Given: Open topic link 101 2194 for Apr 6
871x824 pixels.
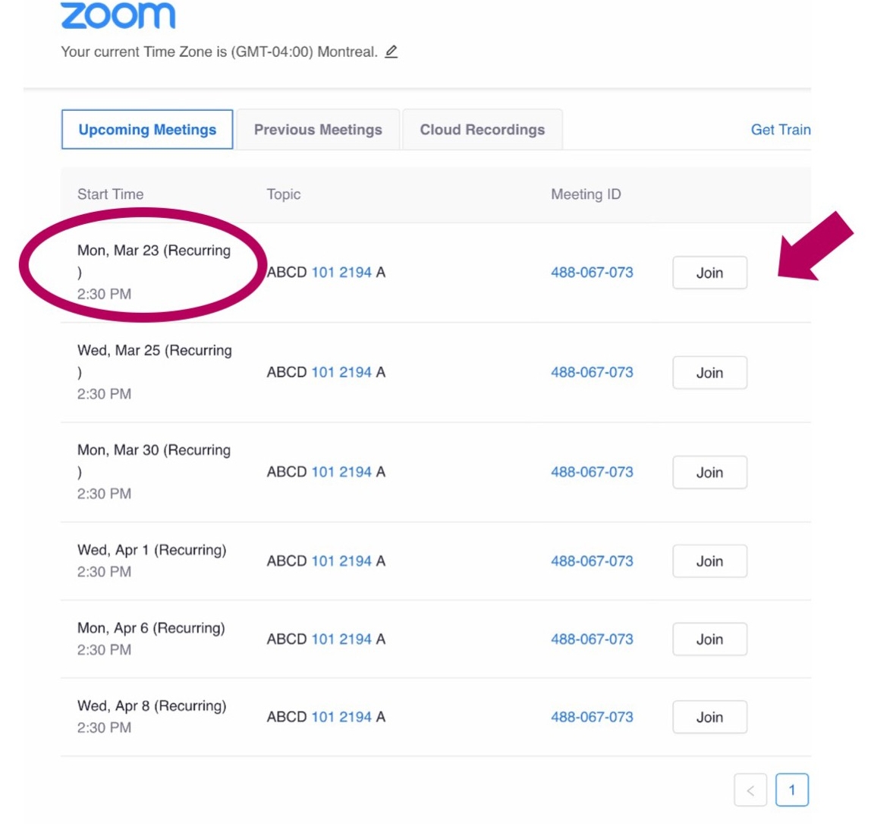Looking at the screenshot, I should tap(341, 639).
